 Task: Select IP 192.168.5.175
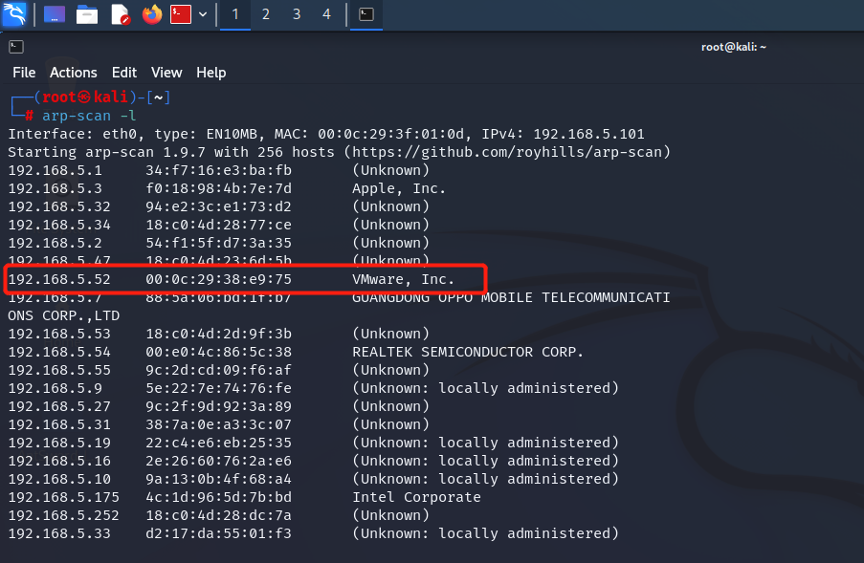(x=63, y=497)
